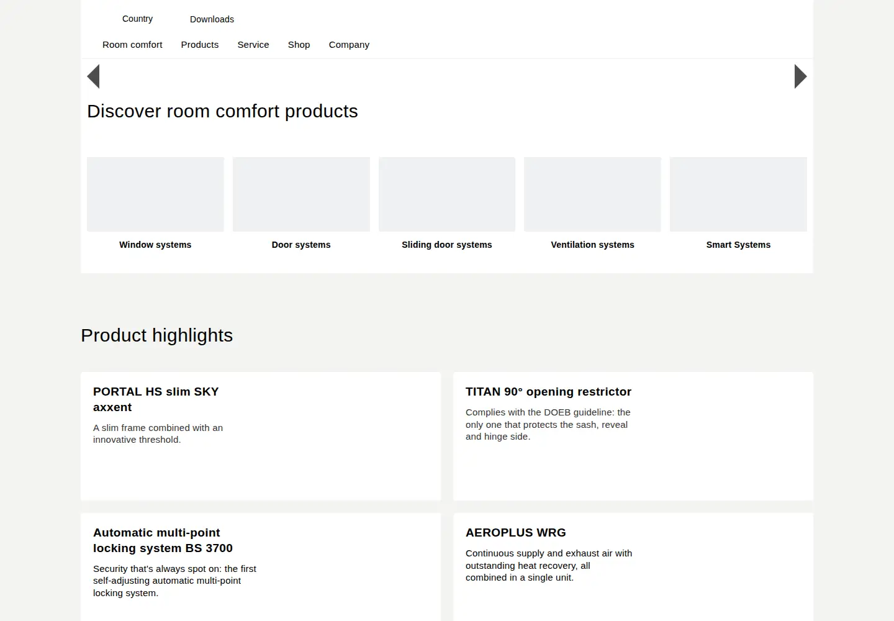The width and height of the screenshot is (894, 621).
Task: Click 'Complies with the DOEB guideline' description
Action: 548,424
